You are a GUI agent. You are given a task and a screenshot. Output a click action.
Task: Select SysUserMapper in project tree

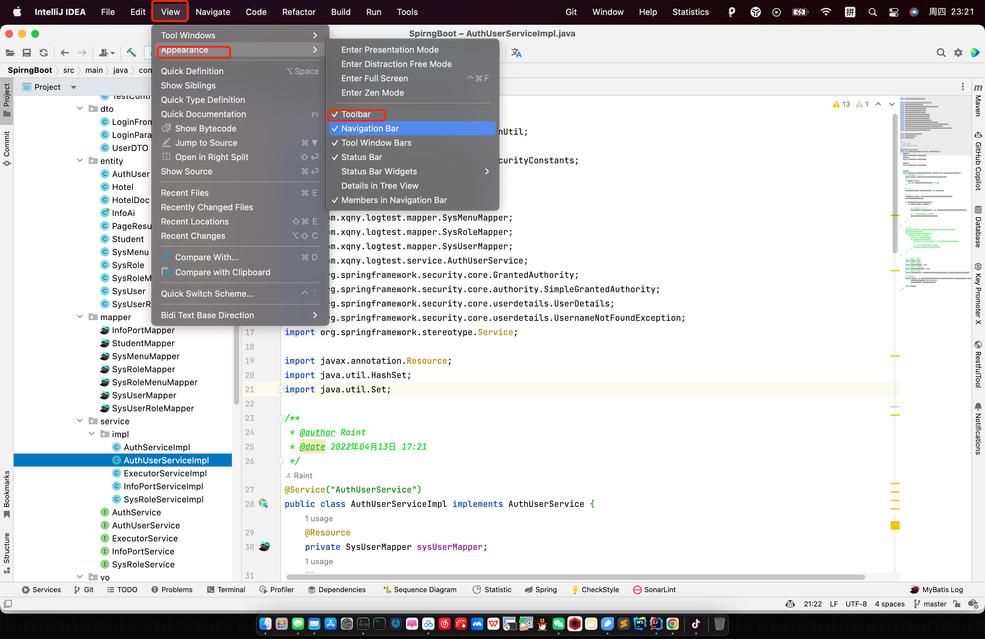click(144, 395)
